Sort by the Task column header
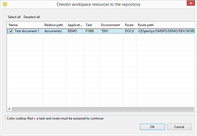The width and height of the screenshot is (197, 136). coord(91,25)
